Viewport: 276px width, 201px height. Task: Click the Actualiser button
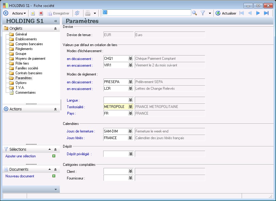pos(226,13)
